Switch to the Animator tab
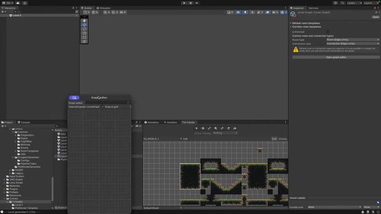The width and height of the screenshot is (381, 214). click(171, 122)
